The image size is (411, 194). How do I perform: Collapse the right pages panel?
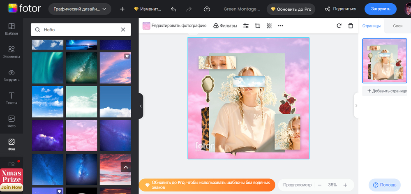pyautogui.click(x=356, y=106)
